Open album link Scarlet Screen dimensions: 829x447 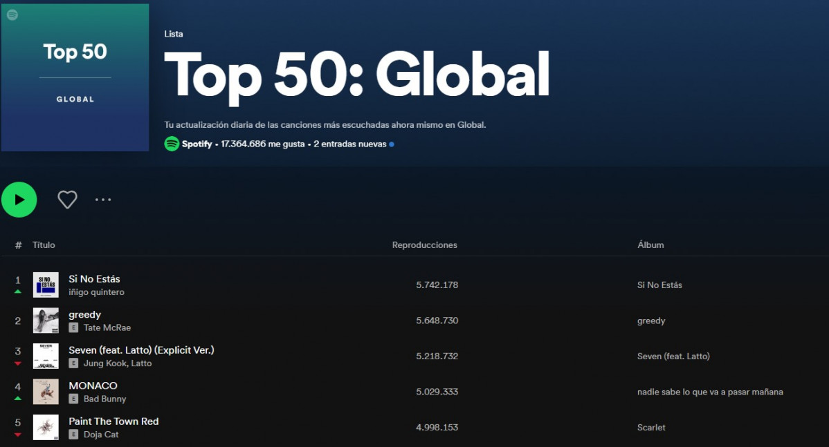coord(651,428)
